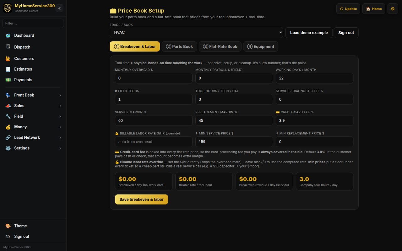Click the Tool-Hours / Tech / Day field
Screen dimensions: 402x251
point(234,99)
